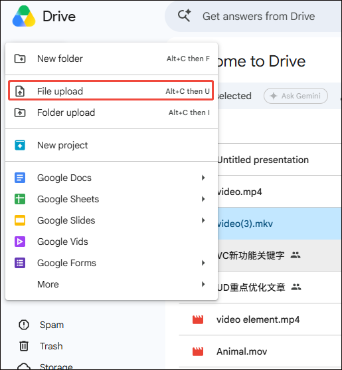
Task: Expand the Google Slides submenu arrow
Action: point(203,220)
